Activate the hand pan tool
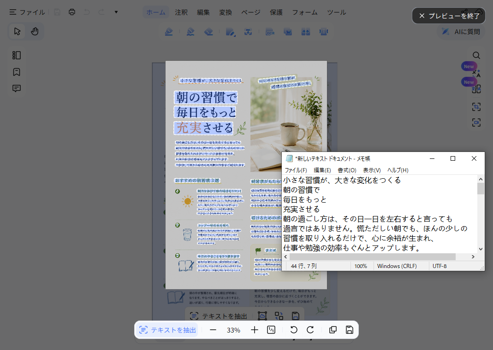 35,31
